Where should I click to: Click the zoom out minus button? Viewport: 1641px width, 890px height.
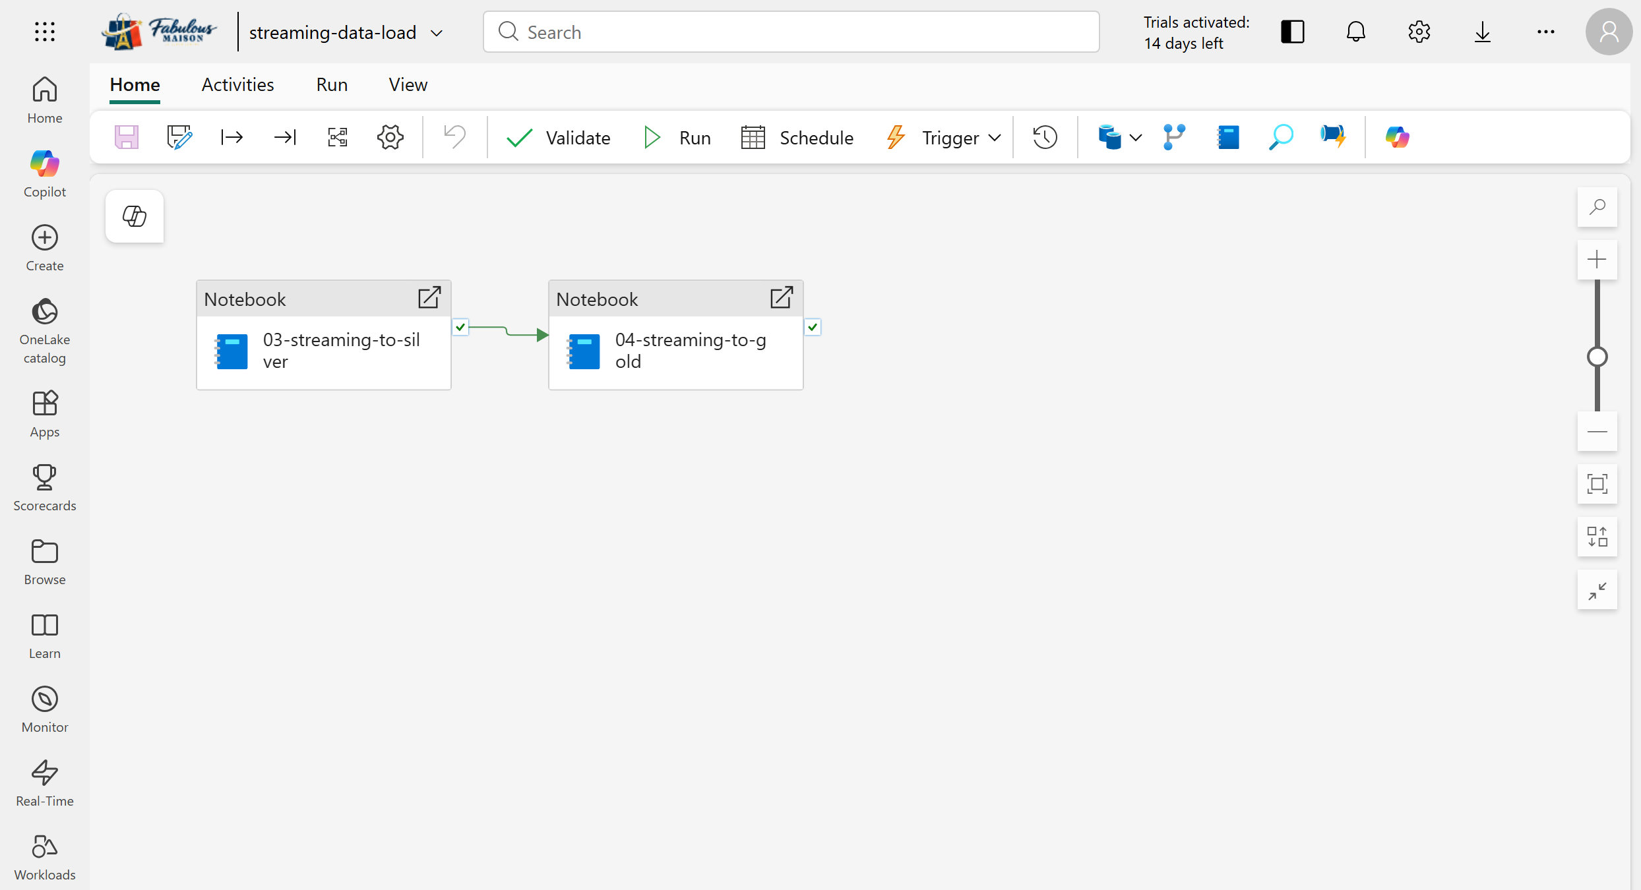[x=1597, y=431]
